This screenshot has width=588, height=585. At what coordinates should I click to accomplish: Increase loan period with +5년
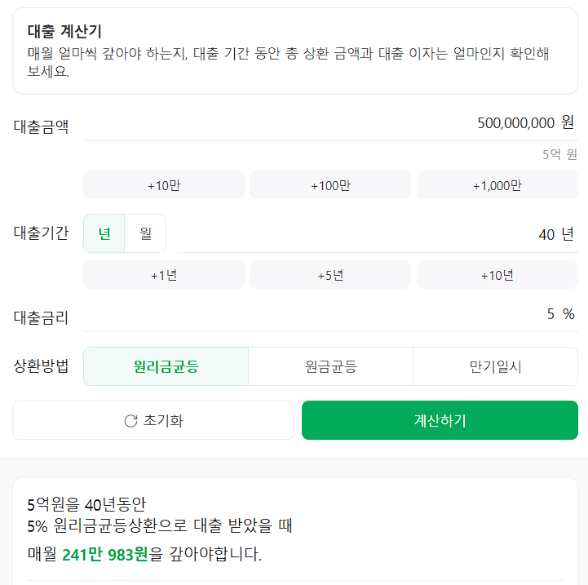coord(330,275)
